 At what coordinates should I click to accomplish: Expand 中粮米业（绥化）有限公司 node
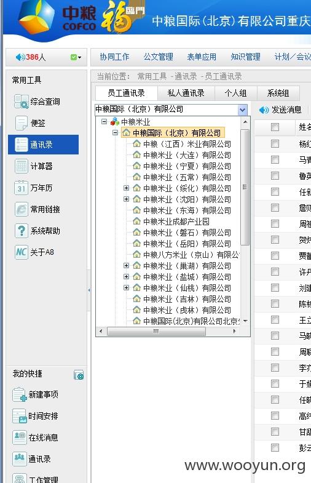pyautogui.click(x=126, y=188)
